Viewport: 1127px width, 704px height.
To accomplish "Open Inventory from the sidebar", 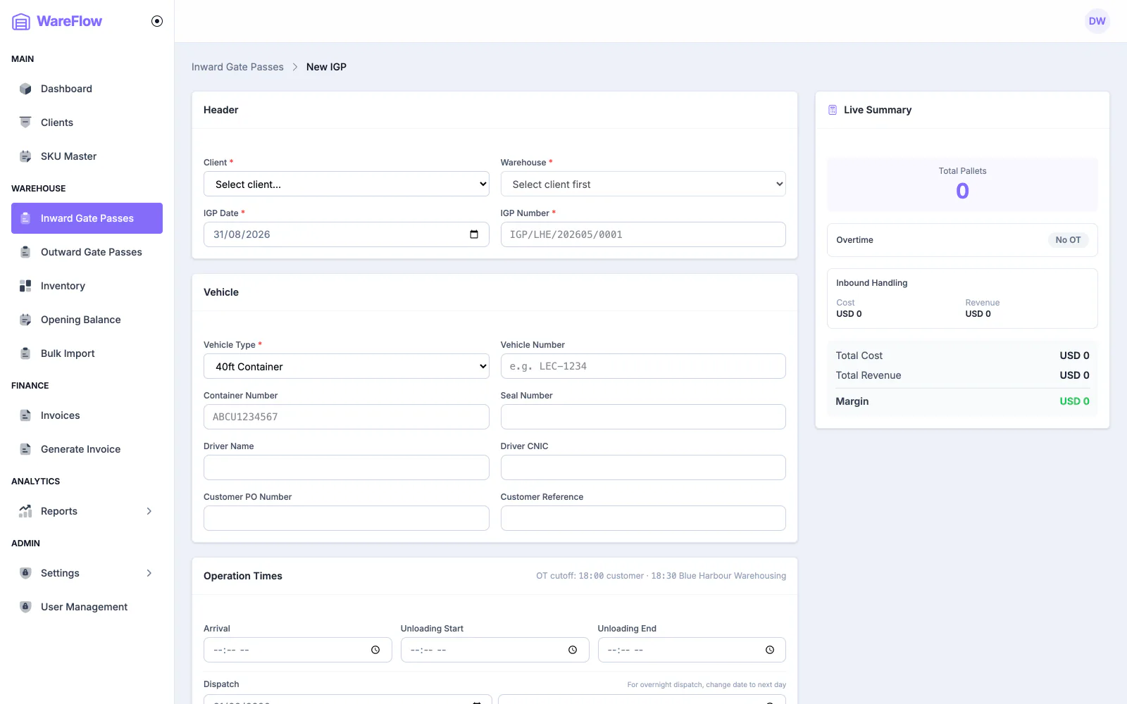I will (x=87, y=286).
